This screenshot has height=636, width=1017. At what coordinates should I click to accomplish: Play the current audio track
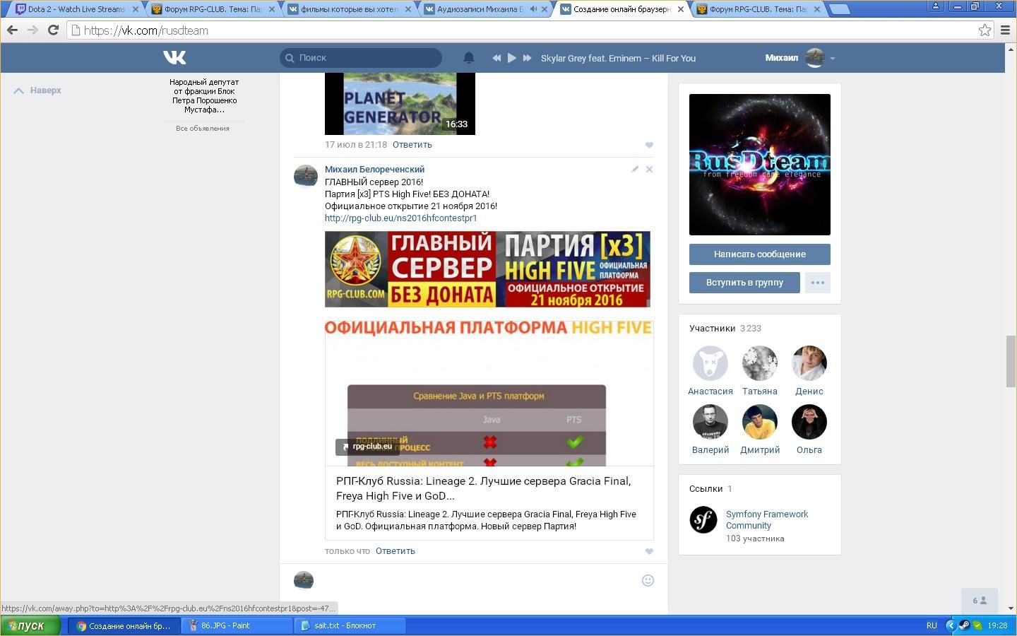tap(512, 58)
